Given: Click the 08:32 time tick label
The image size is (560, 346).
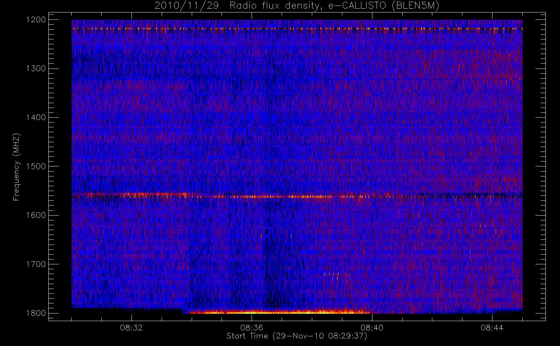Looking at the screenshot, I should 132,328.
